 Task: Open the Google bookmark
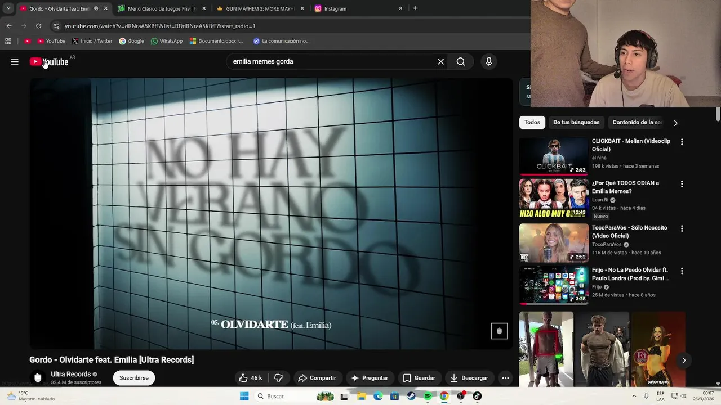coord(131,41)
